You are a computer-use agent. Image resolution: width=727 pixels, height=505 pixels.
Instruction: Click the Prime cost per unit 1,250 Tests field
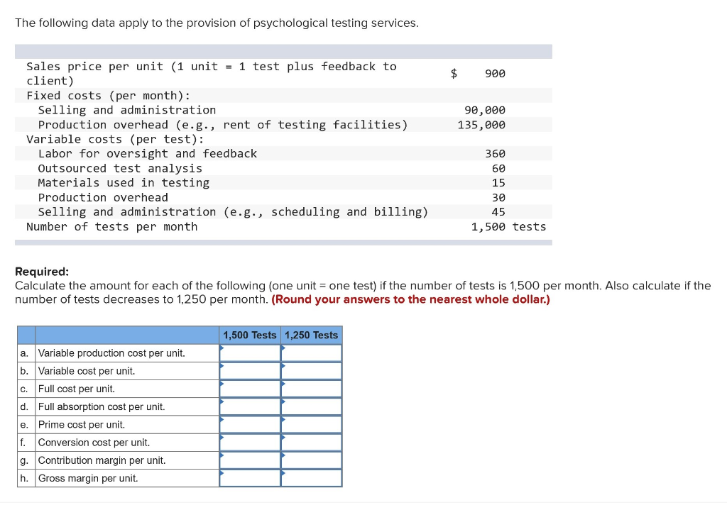[311, 424]
